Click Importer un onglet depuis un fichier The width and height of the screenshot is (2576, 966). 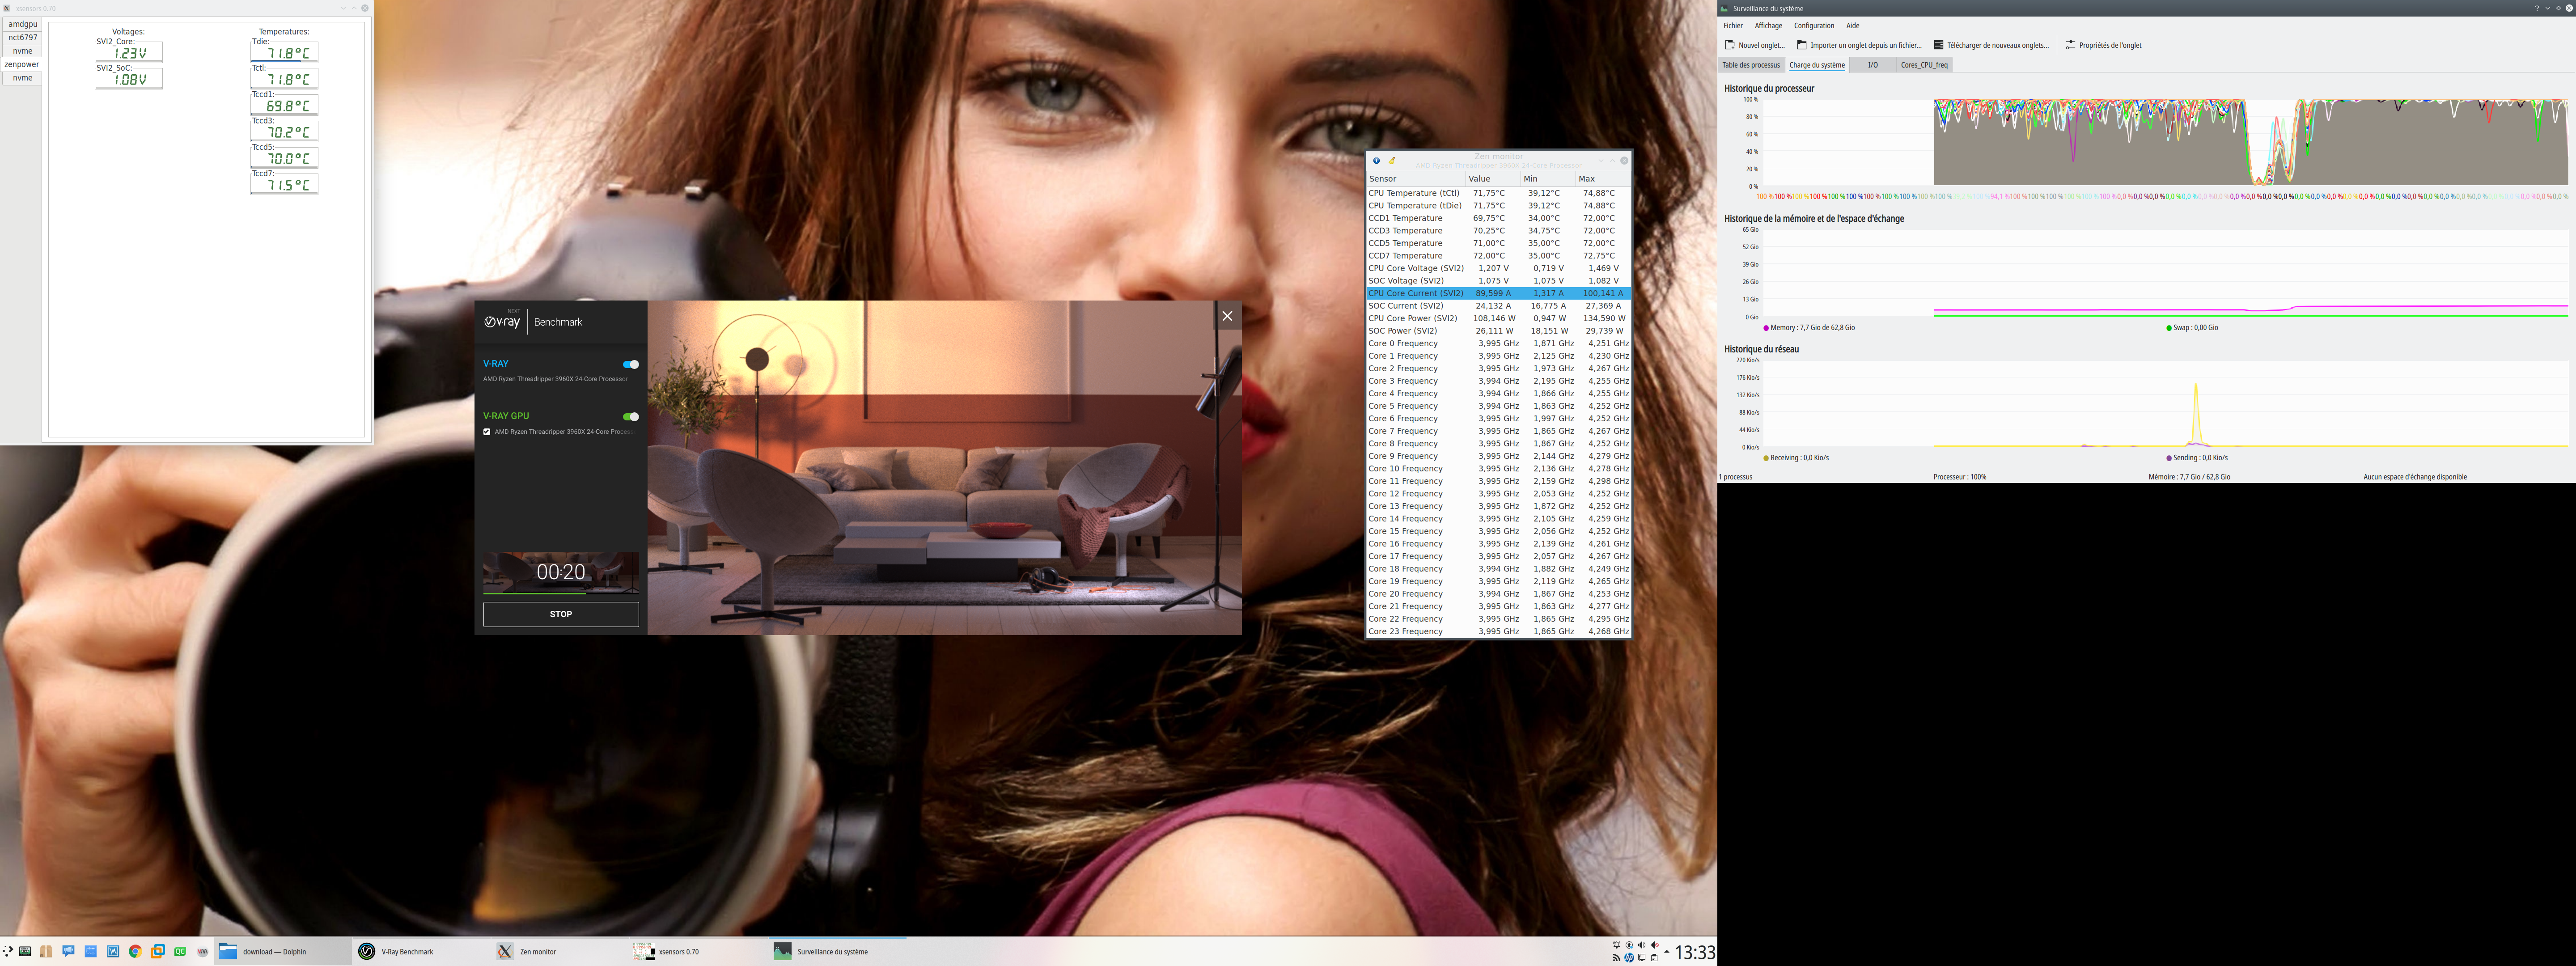click(1859, 45)
